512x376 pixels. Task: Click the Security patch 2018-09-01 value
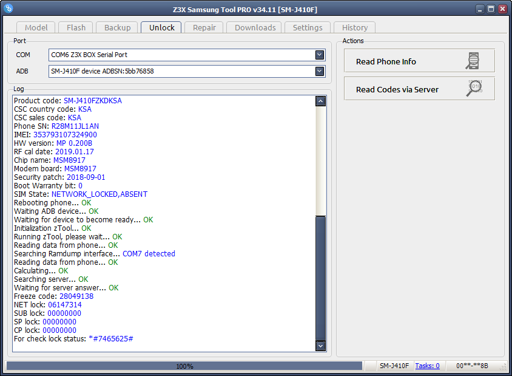click(86, 177)
